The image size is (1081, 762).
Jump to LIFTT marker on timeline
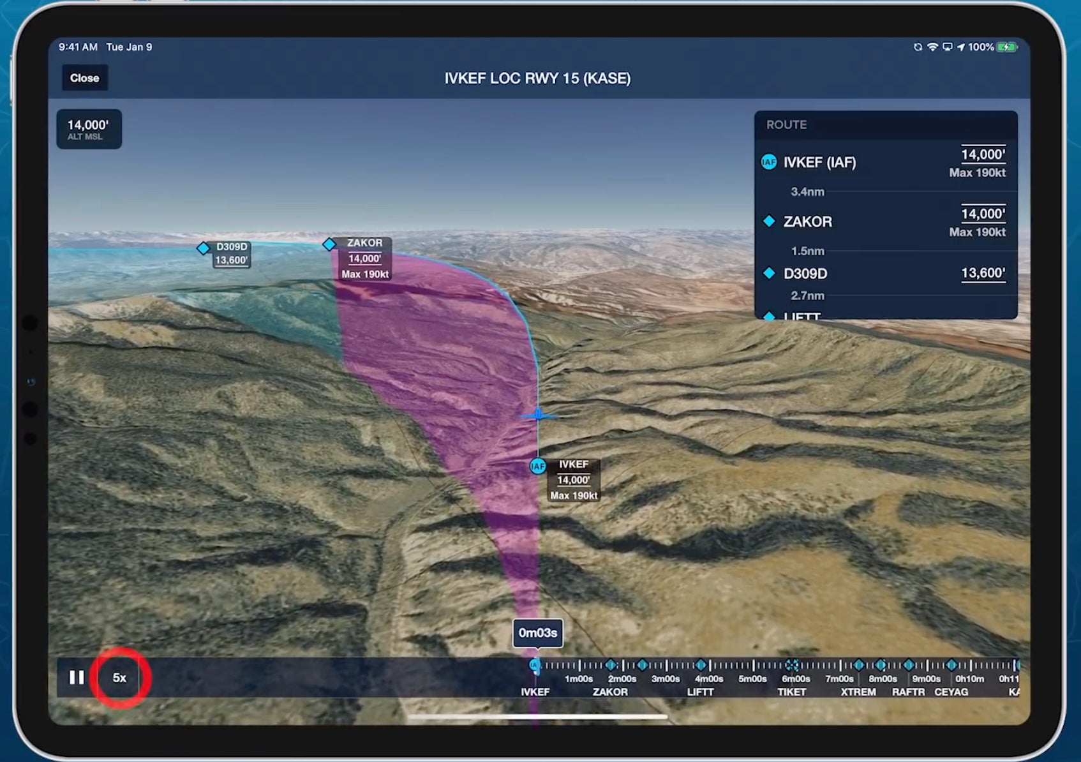(x=700, y=666)
